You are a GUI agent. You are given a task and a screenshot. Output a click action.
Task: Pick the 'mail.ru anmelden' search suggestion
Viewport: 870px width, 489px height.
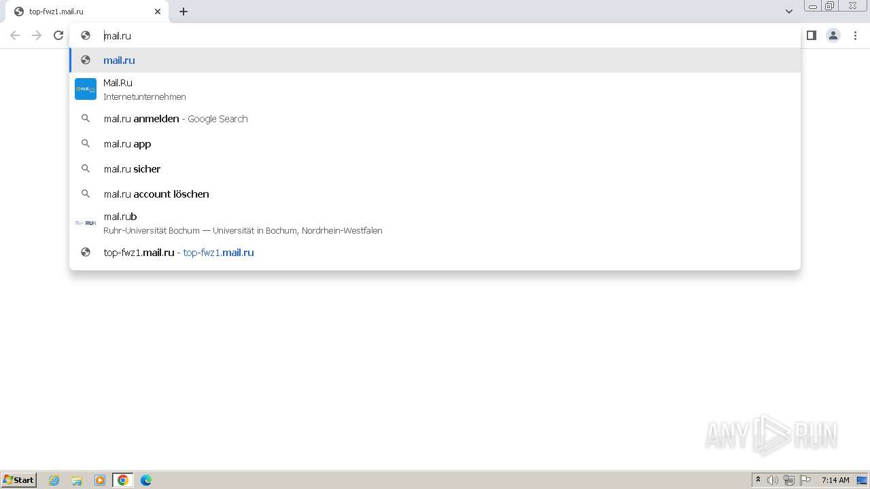click(x=435, y=119)
